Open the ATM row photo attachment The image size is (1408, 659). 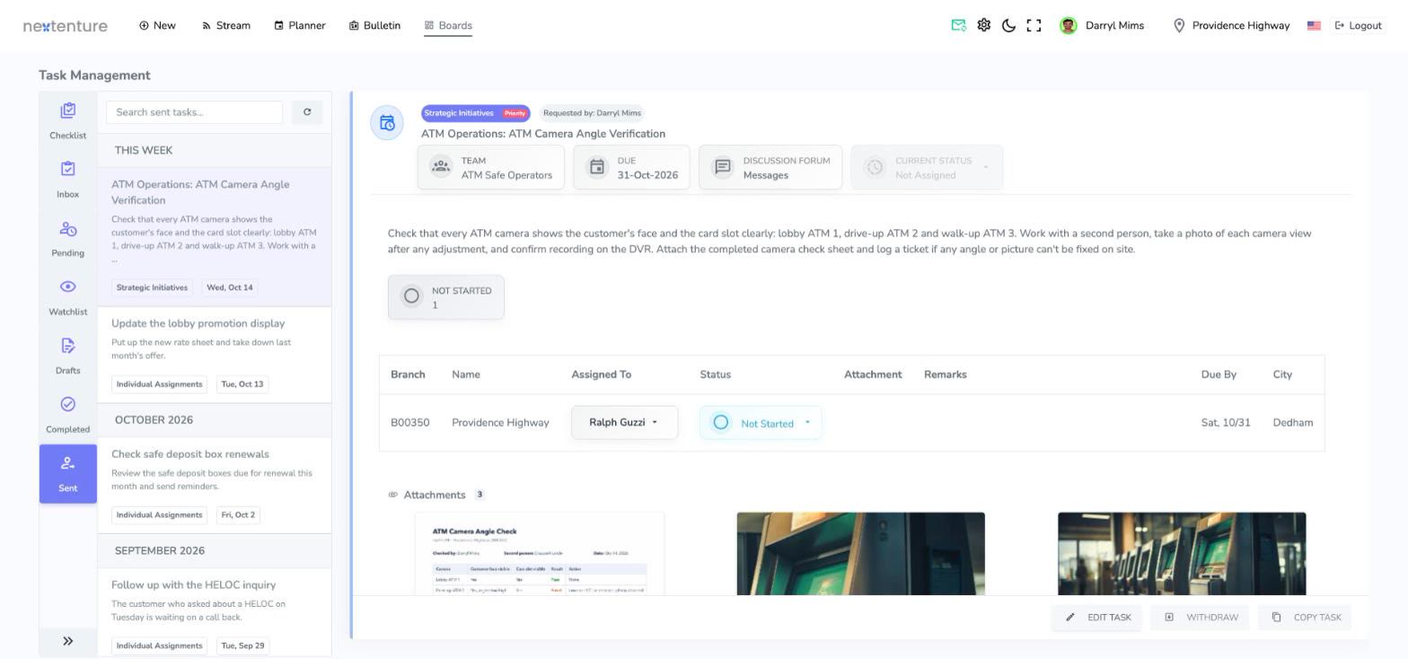(x=1182, y=554)
